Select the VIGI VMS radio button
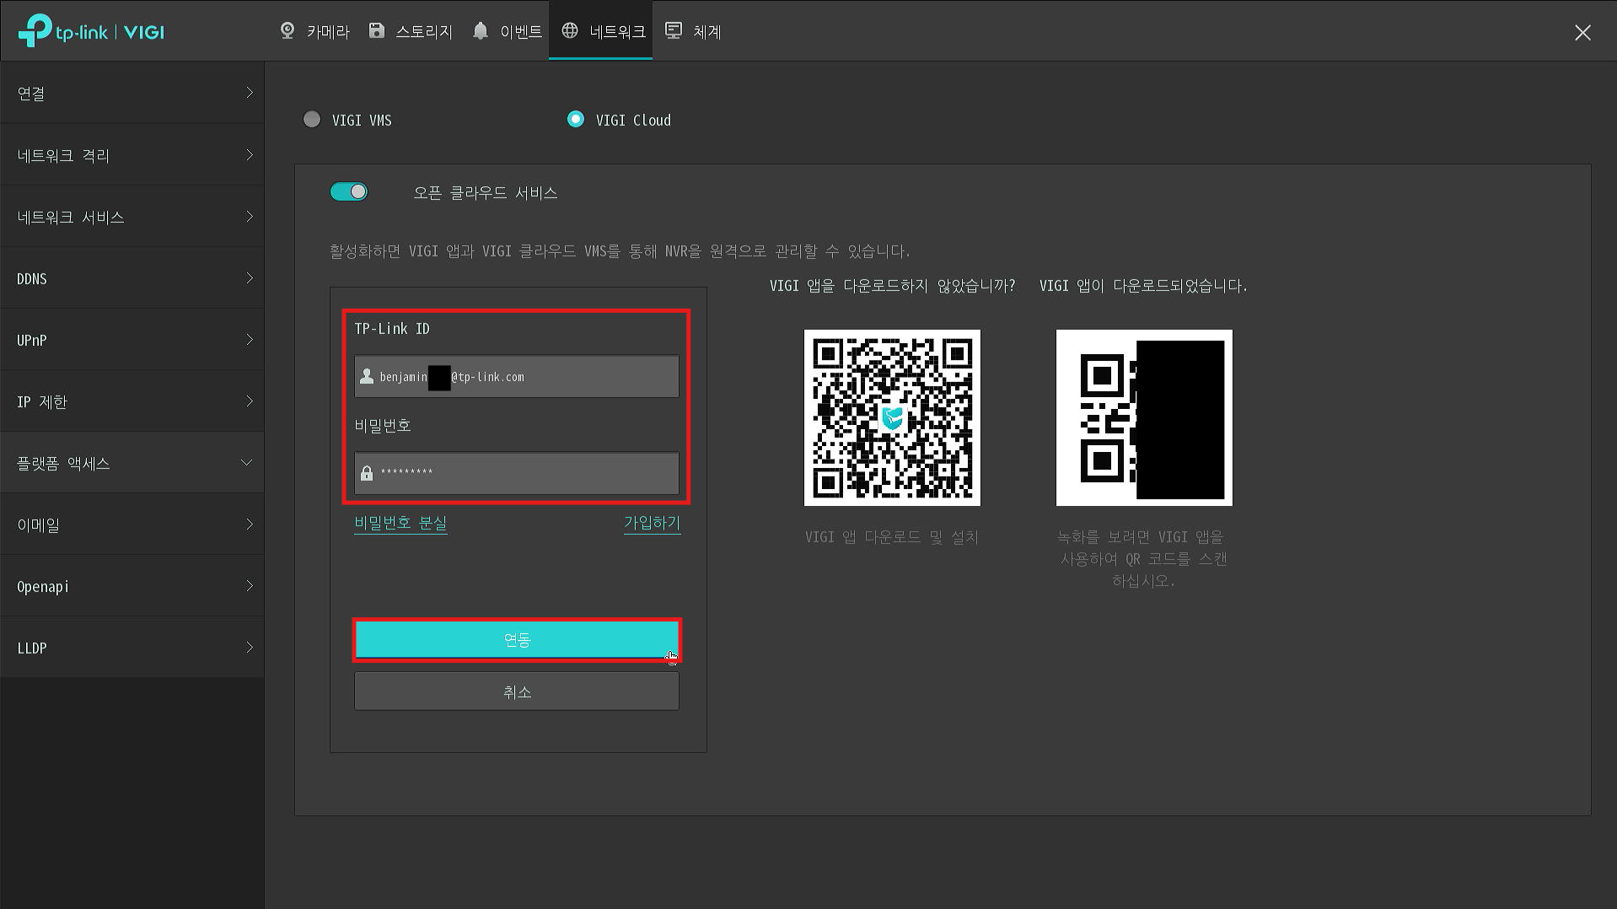 (x=312, y=120)
